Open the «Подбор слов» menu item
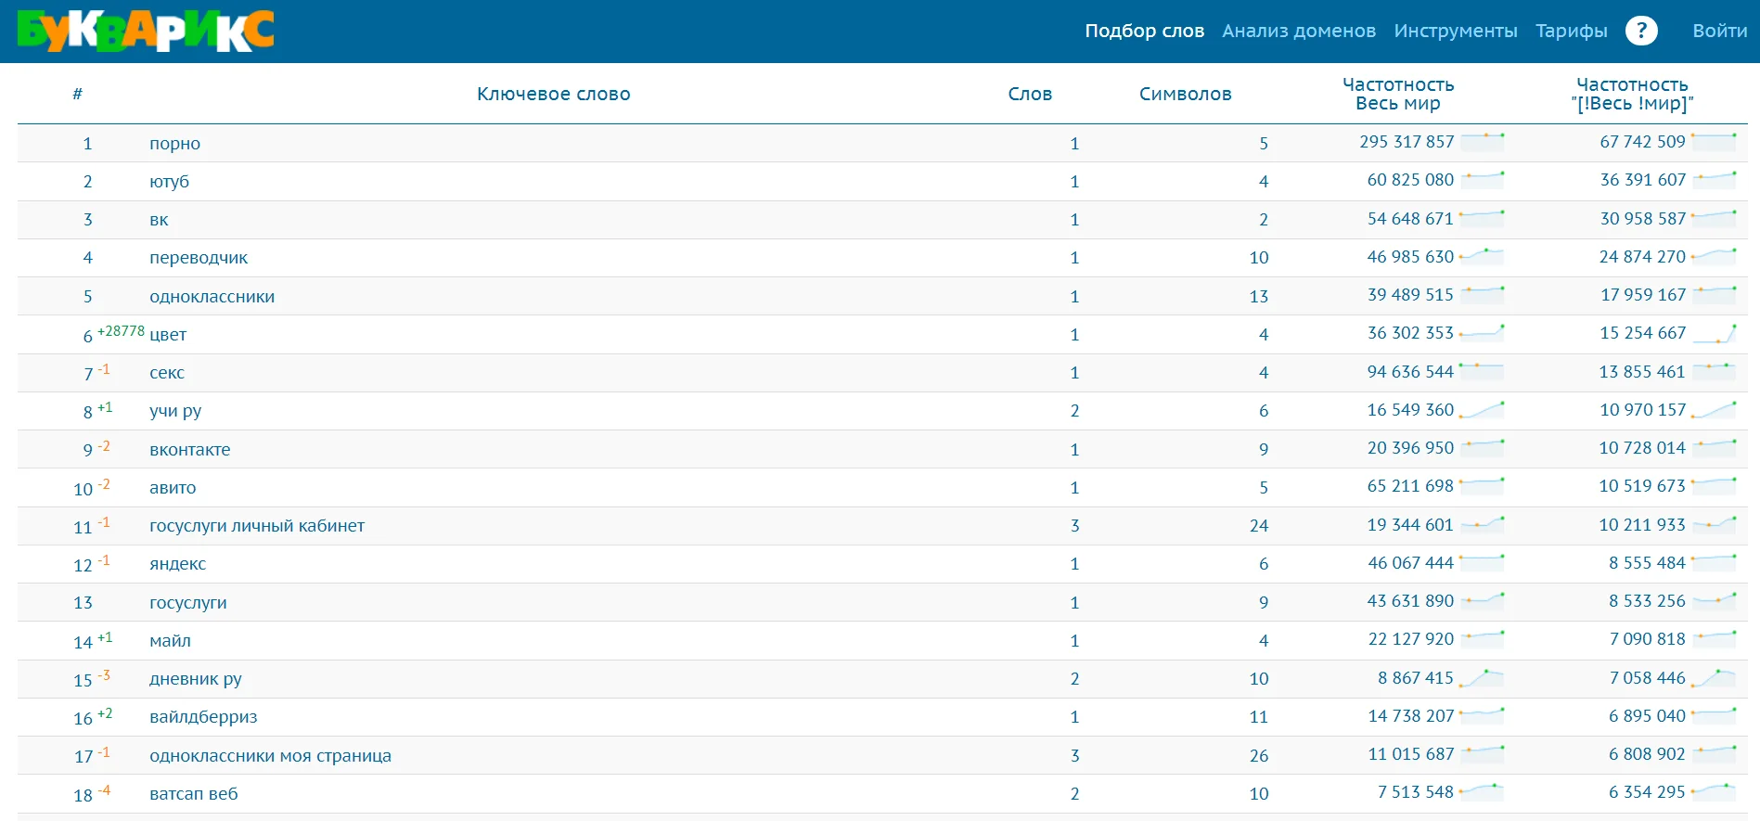The width and height of the screenshot is (1760, 821). (x=1144, y=31)
